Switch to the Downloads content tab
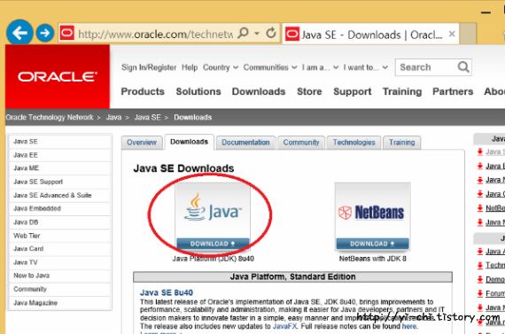This screenshot has height=334, width=505. coord(189,142)
